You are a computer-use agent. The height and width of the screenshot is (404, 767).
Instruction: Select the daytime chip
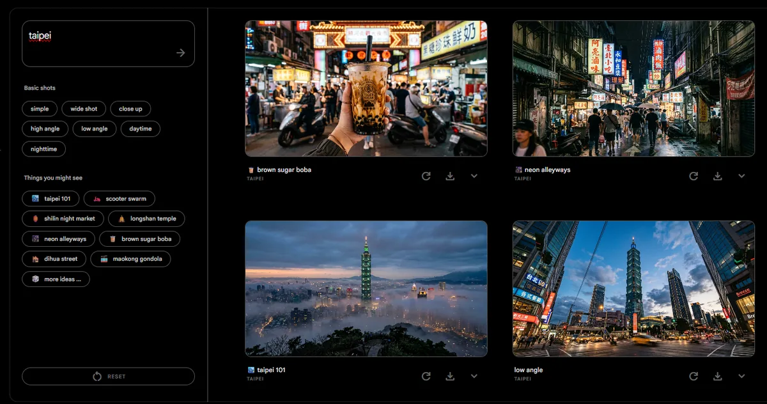click(140, 128)
